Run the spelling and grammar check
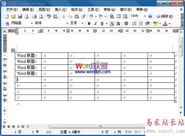The width and height of the screenshot is (185, 136). click(49, 16)
